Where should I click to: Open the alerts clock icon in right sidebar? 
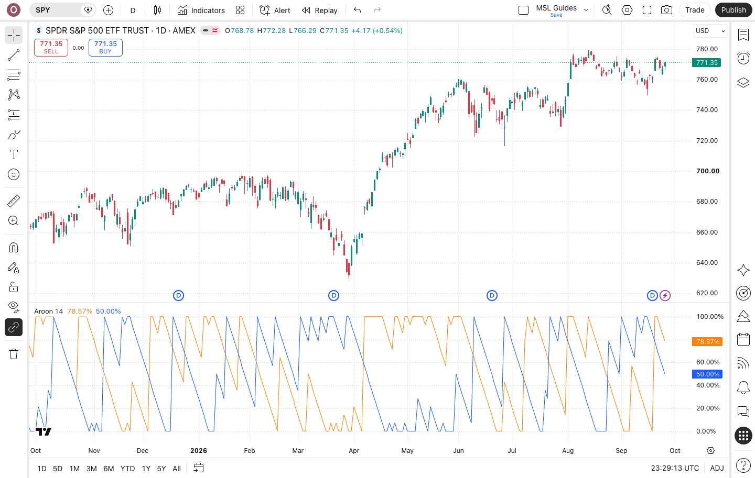[743, 58]
